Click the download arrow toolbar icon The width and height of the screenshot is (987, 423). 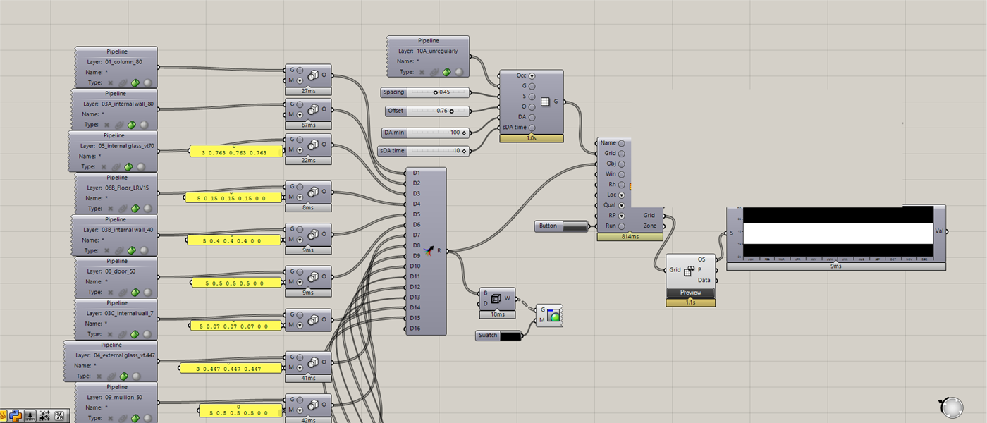coord(30,416)
